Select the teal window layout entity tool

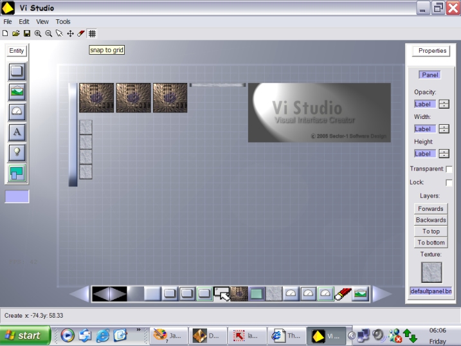coord(17,173)
